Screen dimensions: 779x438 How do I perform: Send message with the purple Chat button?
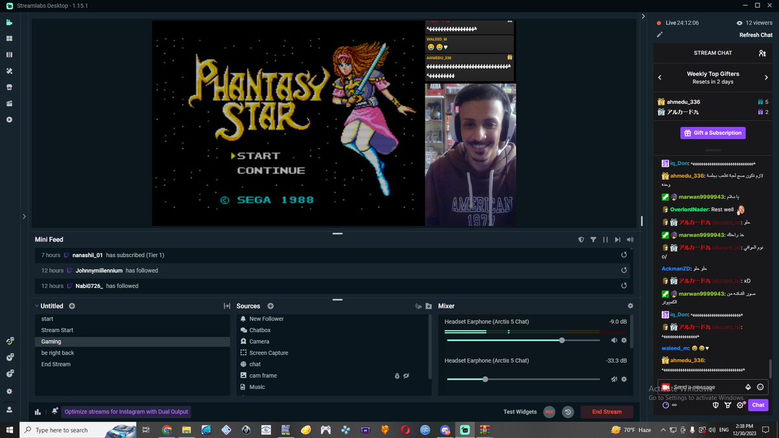tap(758, 405)
